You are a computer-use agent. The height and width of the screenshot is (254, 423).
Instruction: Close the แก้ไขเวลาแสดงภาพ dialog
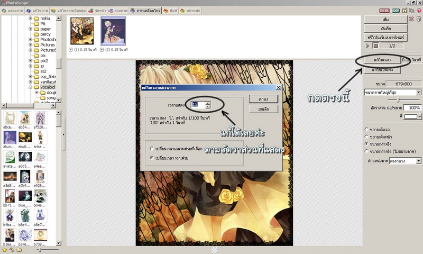point(279,87)
